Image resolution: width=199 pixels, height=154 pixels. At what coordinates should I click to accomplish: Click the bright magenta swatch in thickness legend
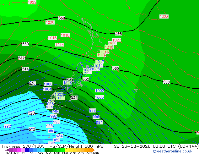point(19,150)
